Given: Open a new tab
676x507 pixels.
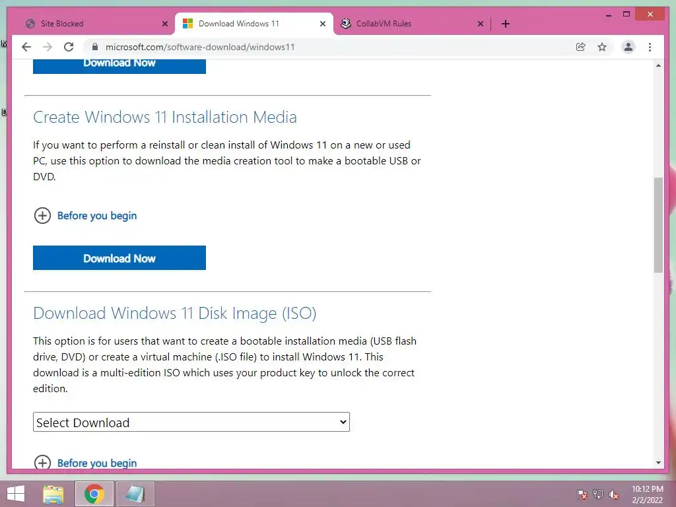Looking at the screenshot, I should pos(506,24).
